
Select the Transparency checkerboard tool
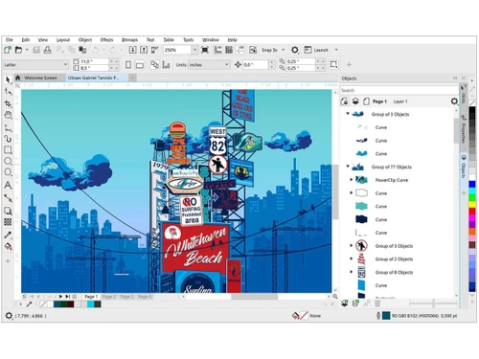pyautogui.click(x=8, y=222)
